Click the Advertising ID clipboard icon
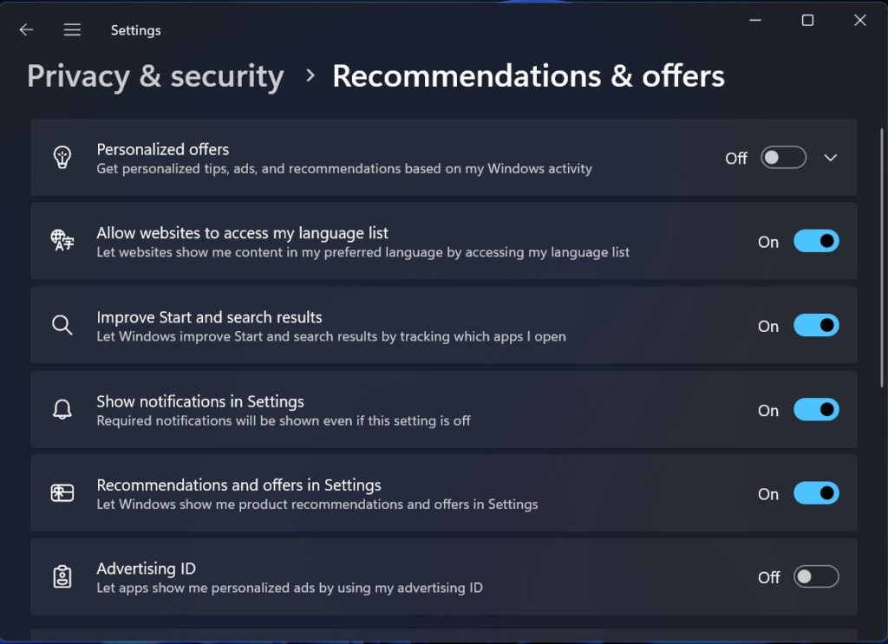Image resolution: width=888 pixels, height=644 pixels. [62, 576]
